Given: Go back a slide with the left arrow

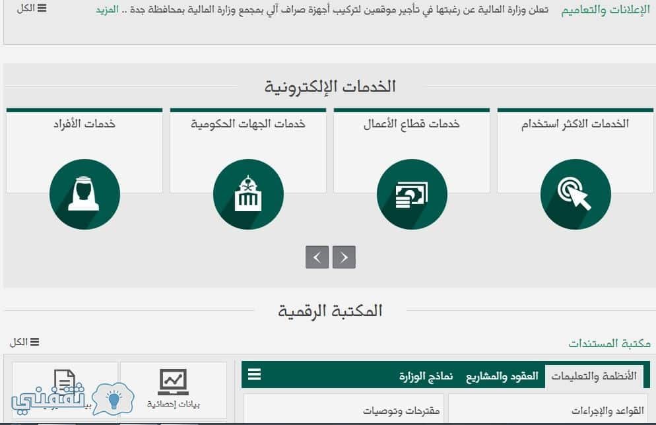Looking at the screenshot, I should [x=317, y=257].
